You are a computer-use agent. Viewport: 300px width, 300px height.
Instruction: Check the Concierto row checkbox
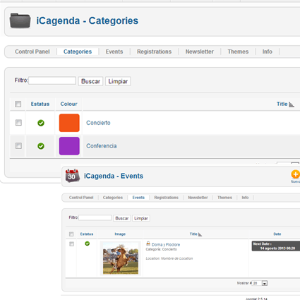coord(18,123)
